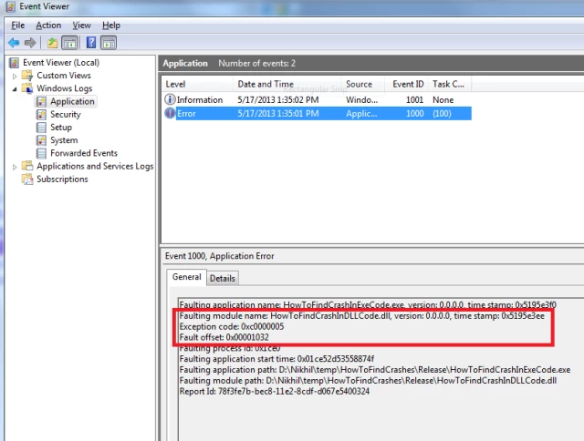
Task: Sort by Task Category column header
Action: pos(450,84)
